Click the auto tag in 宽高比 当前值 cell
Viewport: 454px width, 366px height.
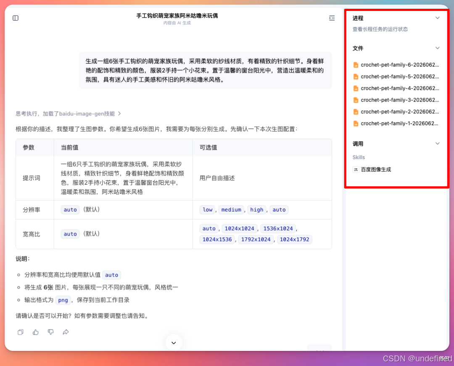coord(70,234)
